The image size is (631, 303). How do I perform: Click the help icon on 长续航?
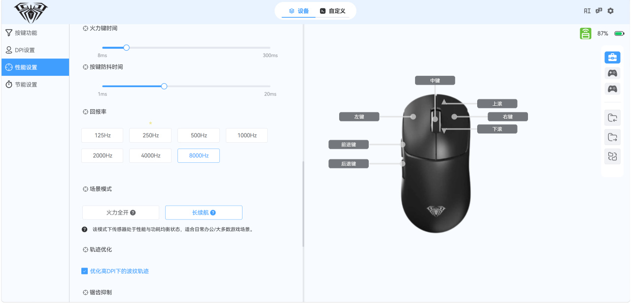click(213, 212)
